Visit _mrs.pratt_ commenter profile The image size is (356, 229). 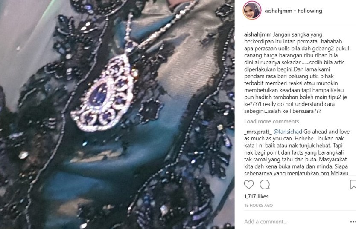258,132
